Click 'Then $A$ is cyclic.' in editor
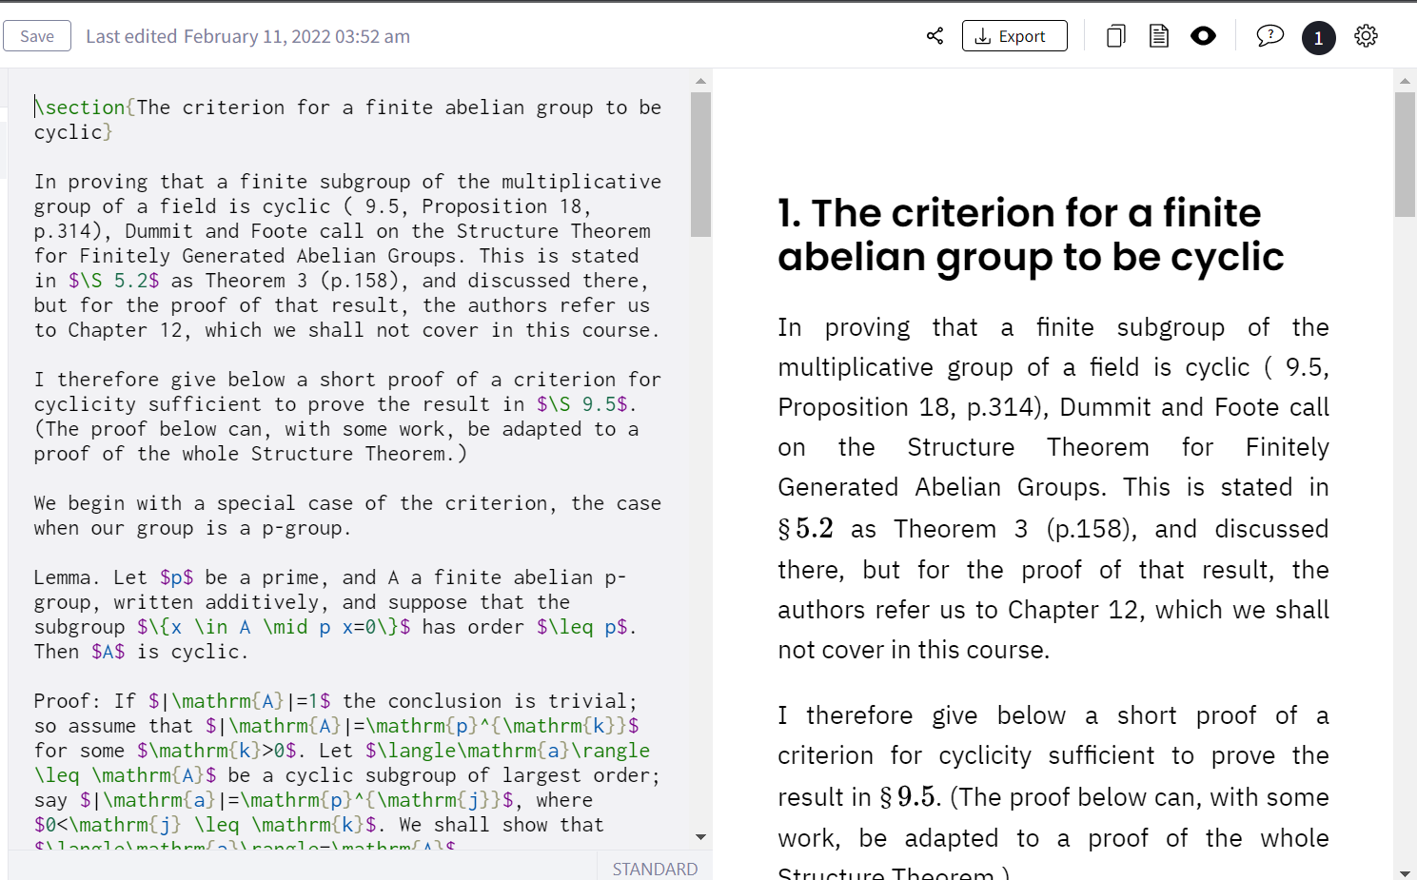 [141, 652]
